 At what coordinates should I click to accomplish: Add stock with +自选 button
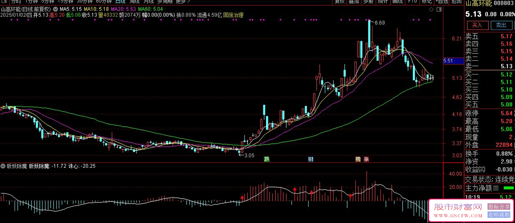point(442,2)
